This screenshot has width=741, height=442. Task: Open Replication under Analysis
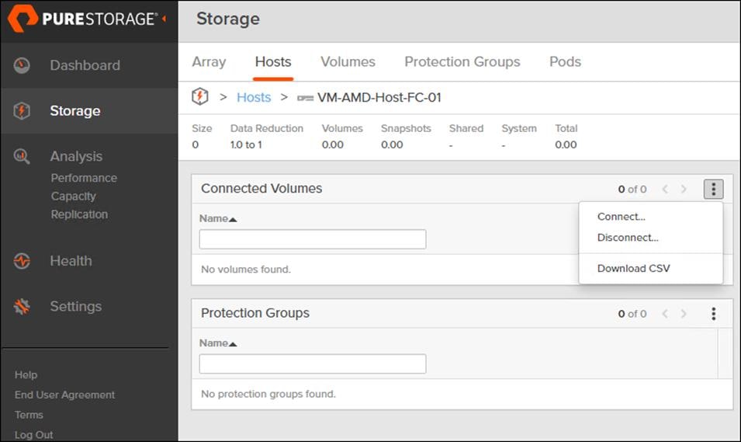pyautogui.click(x=79, y=214)
